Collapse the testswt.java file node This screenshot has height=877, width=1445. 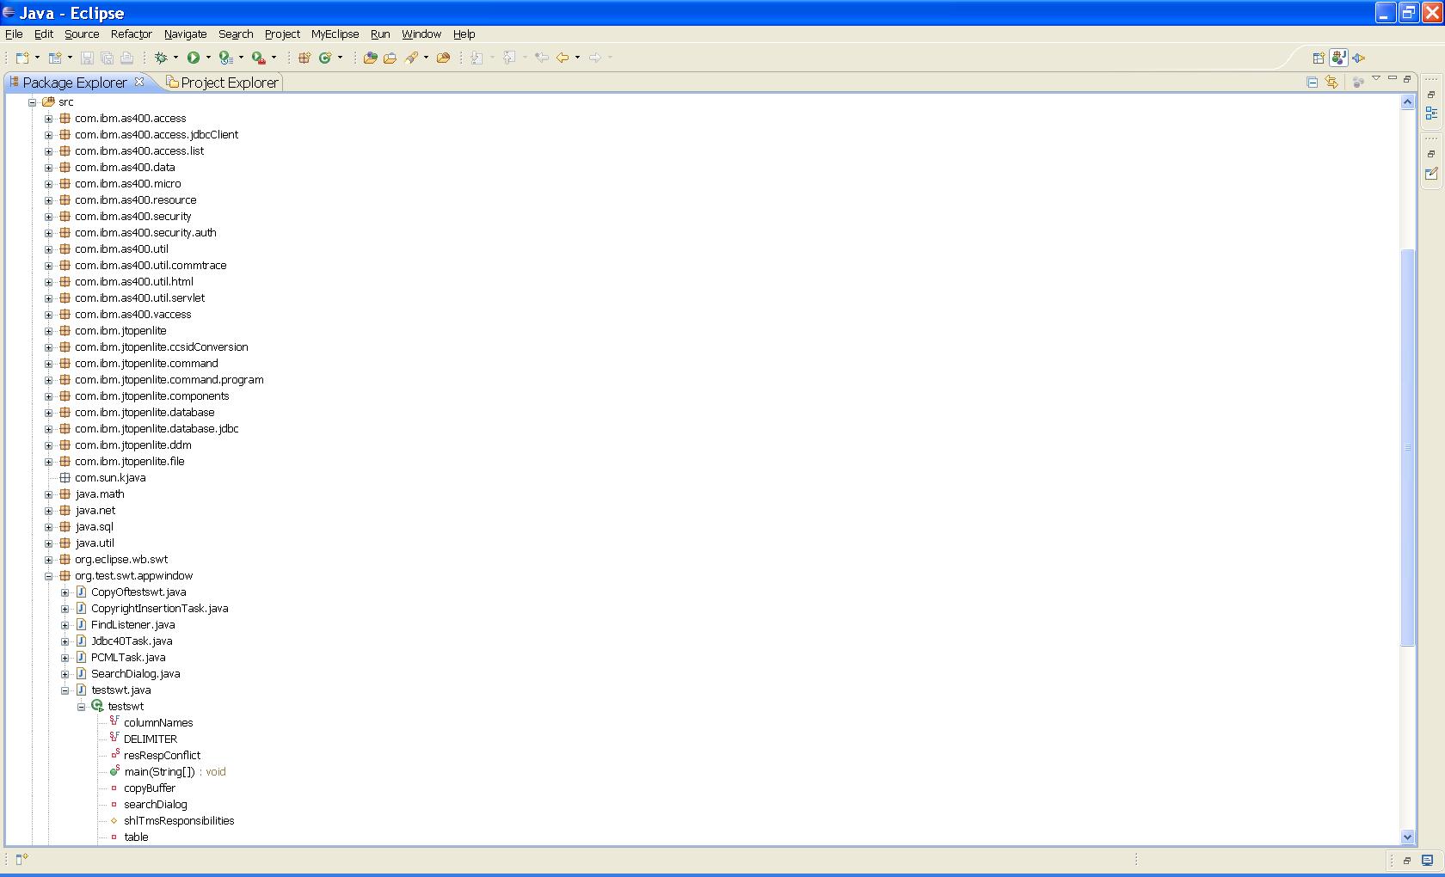point(65,690)
